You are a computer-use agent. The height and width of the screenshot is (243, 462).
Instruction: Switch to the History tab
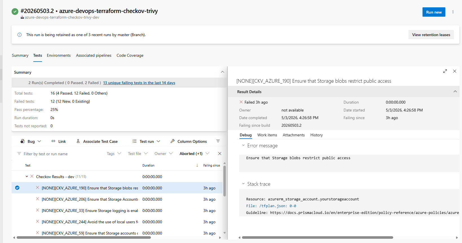click(x=316, y=135)
